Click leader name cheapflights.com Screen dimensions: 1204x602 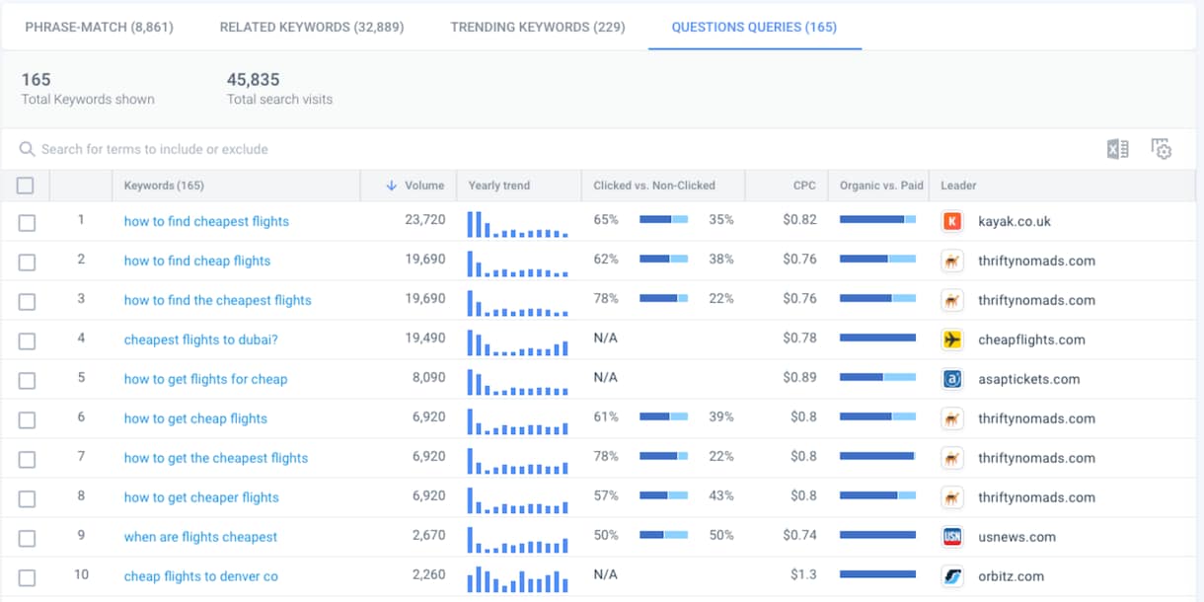tap(1031, 339)
